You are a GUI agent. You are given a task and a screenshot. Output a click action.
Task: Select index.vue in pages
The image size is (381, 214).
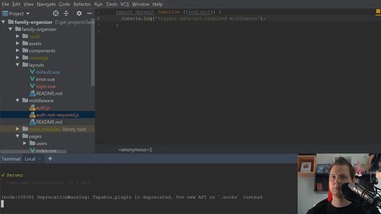pyautogui.click(x=46, y=150)
